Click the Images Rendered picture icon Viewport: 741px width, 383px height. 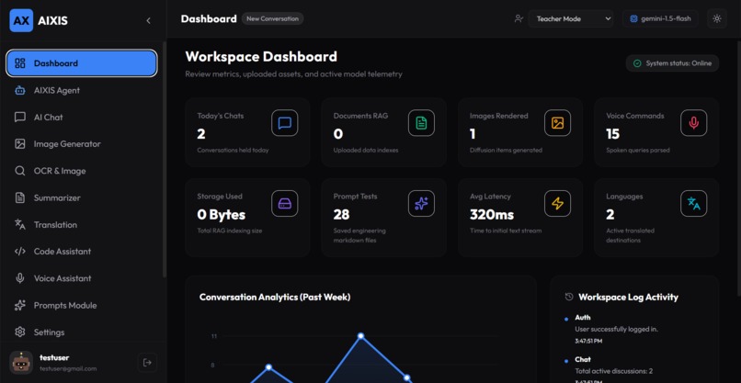(x=558, y=123)
